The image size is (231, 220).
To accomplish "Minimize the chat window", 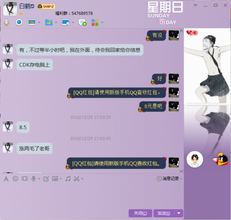I will [206, 5].
